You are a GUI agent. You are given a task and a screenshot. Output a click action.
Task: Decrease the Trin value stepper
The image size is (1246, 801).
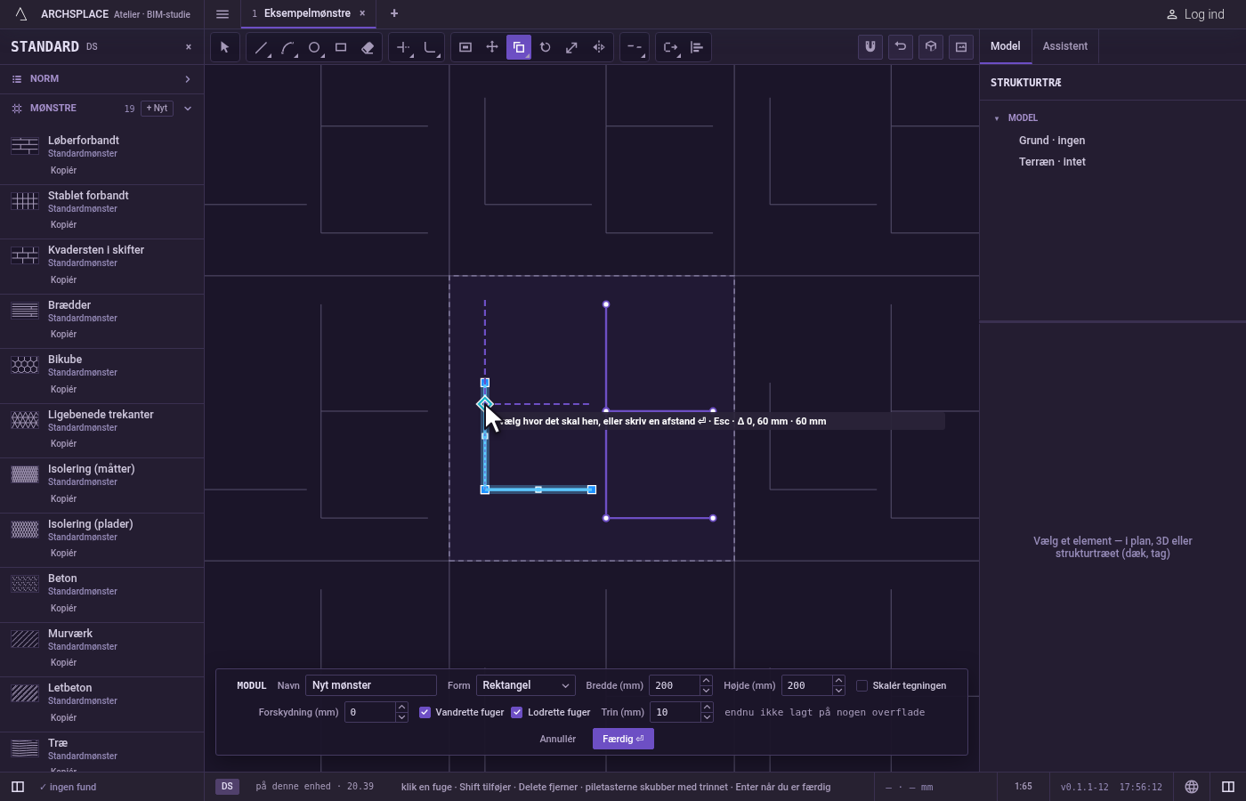click(707, 717)
